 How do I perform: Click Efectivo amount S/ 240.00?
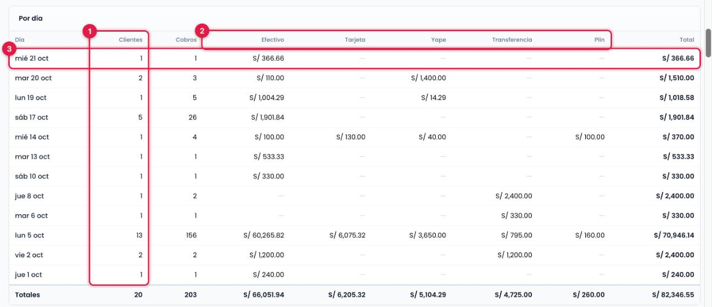pyautogui.click(x=269, y=275)
